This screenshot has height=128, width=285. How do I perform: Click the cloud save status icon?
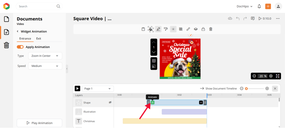pos(230,19)
